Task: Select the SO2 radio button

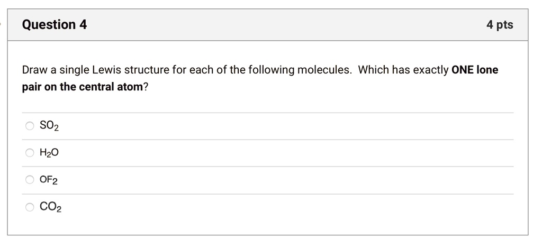Action: pos(30,126)
